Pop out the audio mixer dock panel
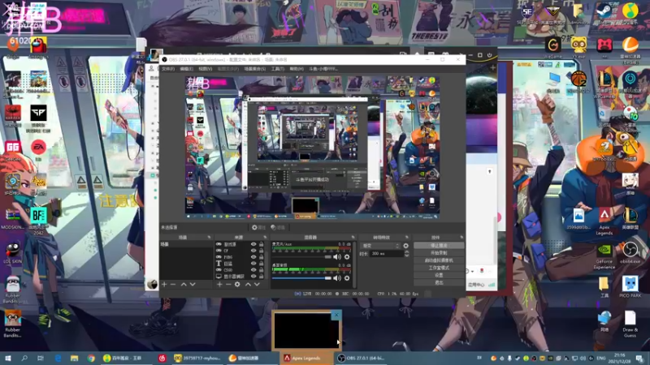This screenshot has height=365, width=650. (353, 238)
